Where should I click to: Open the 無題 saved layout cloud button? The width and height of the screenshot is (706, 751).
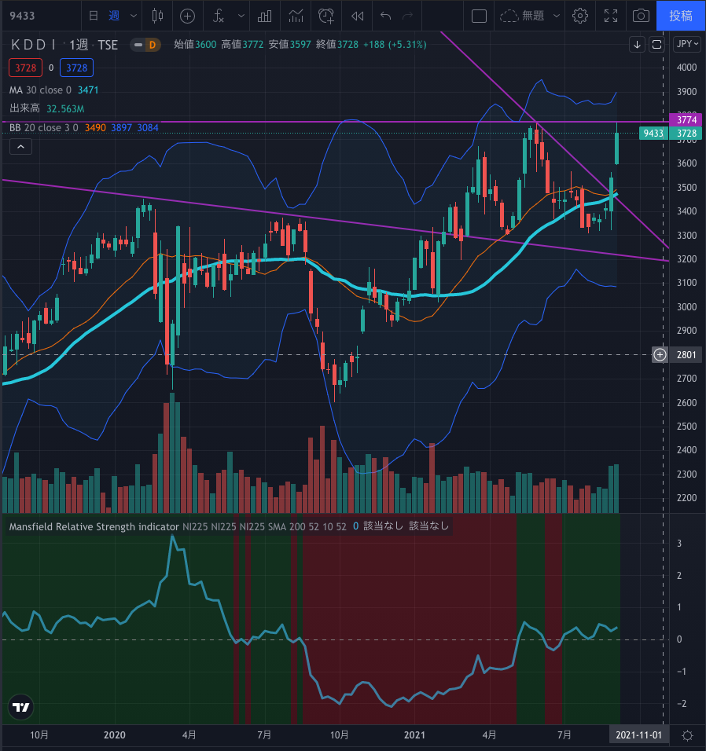(521, 16)
